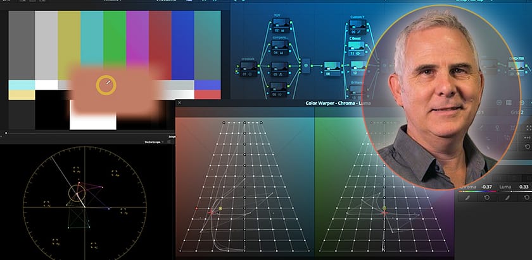Screen dimensions: 532x260
Task: Click the viewer scrubber playhead
Action: (x=6, y=133)
